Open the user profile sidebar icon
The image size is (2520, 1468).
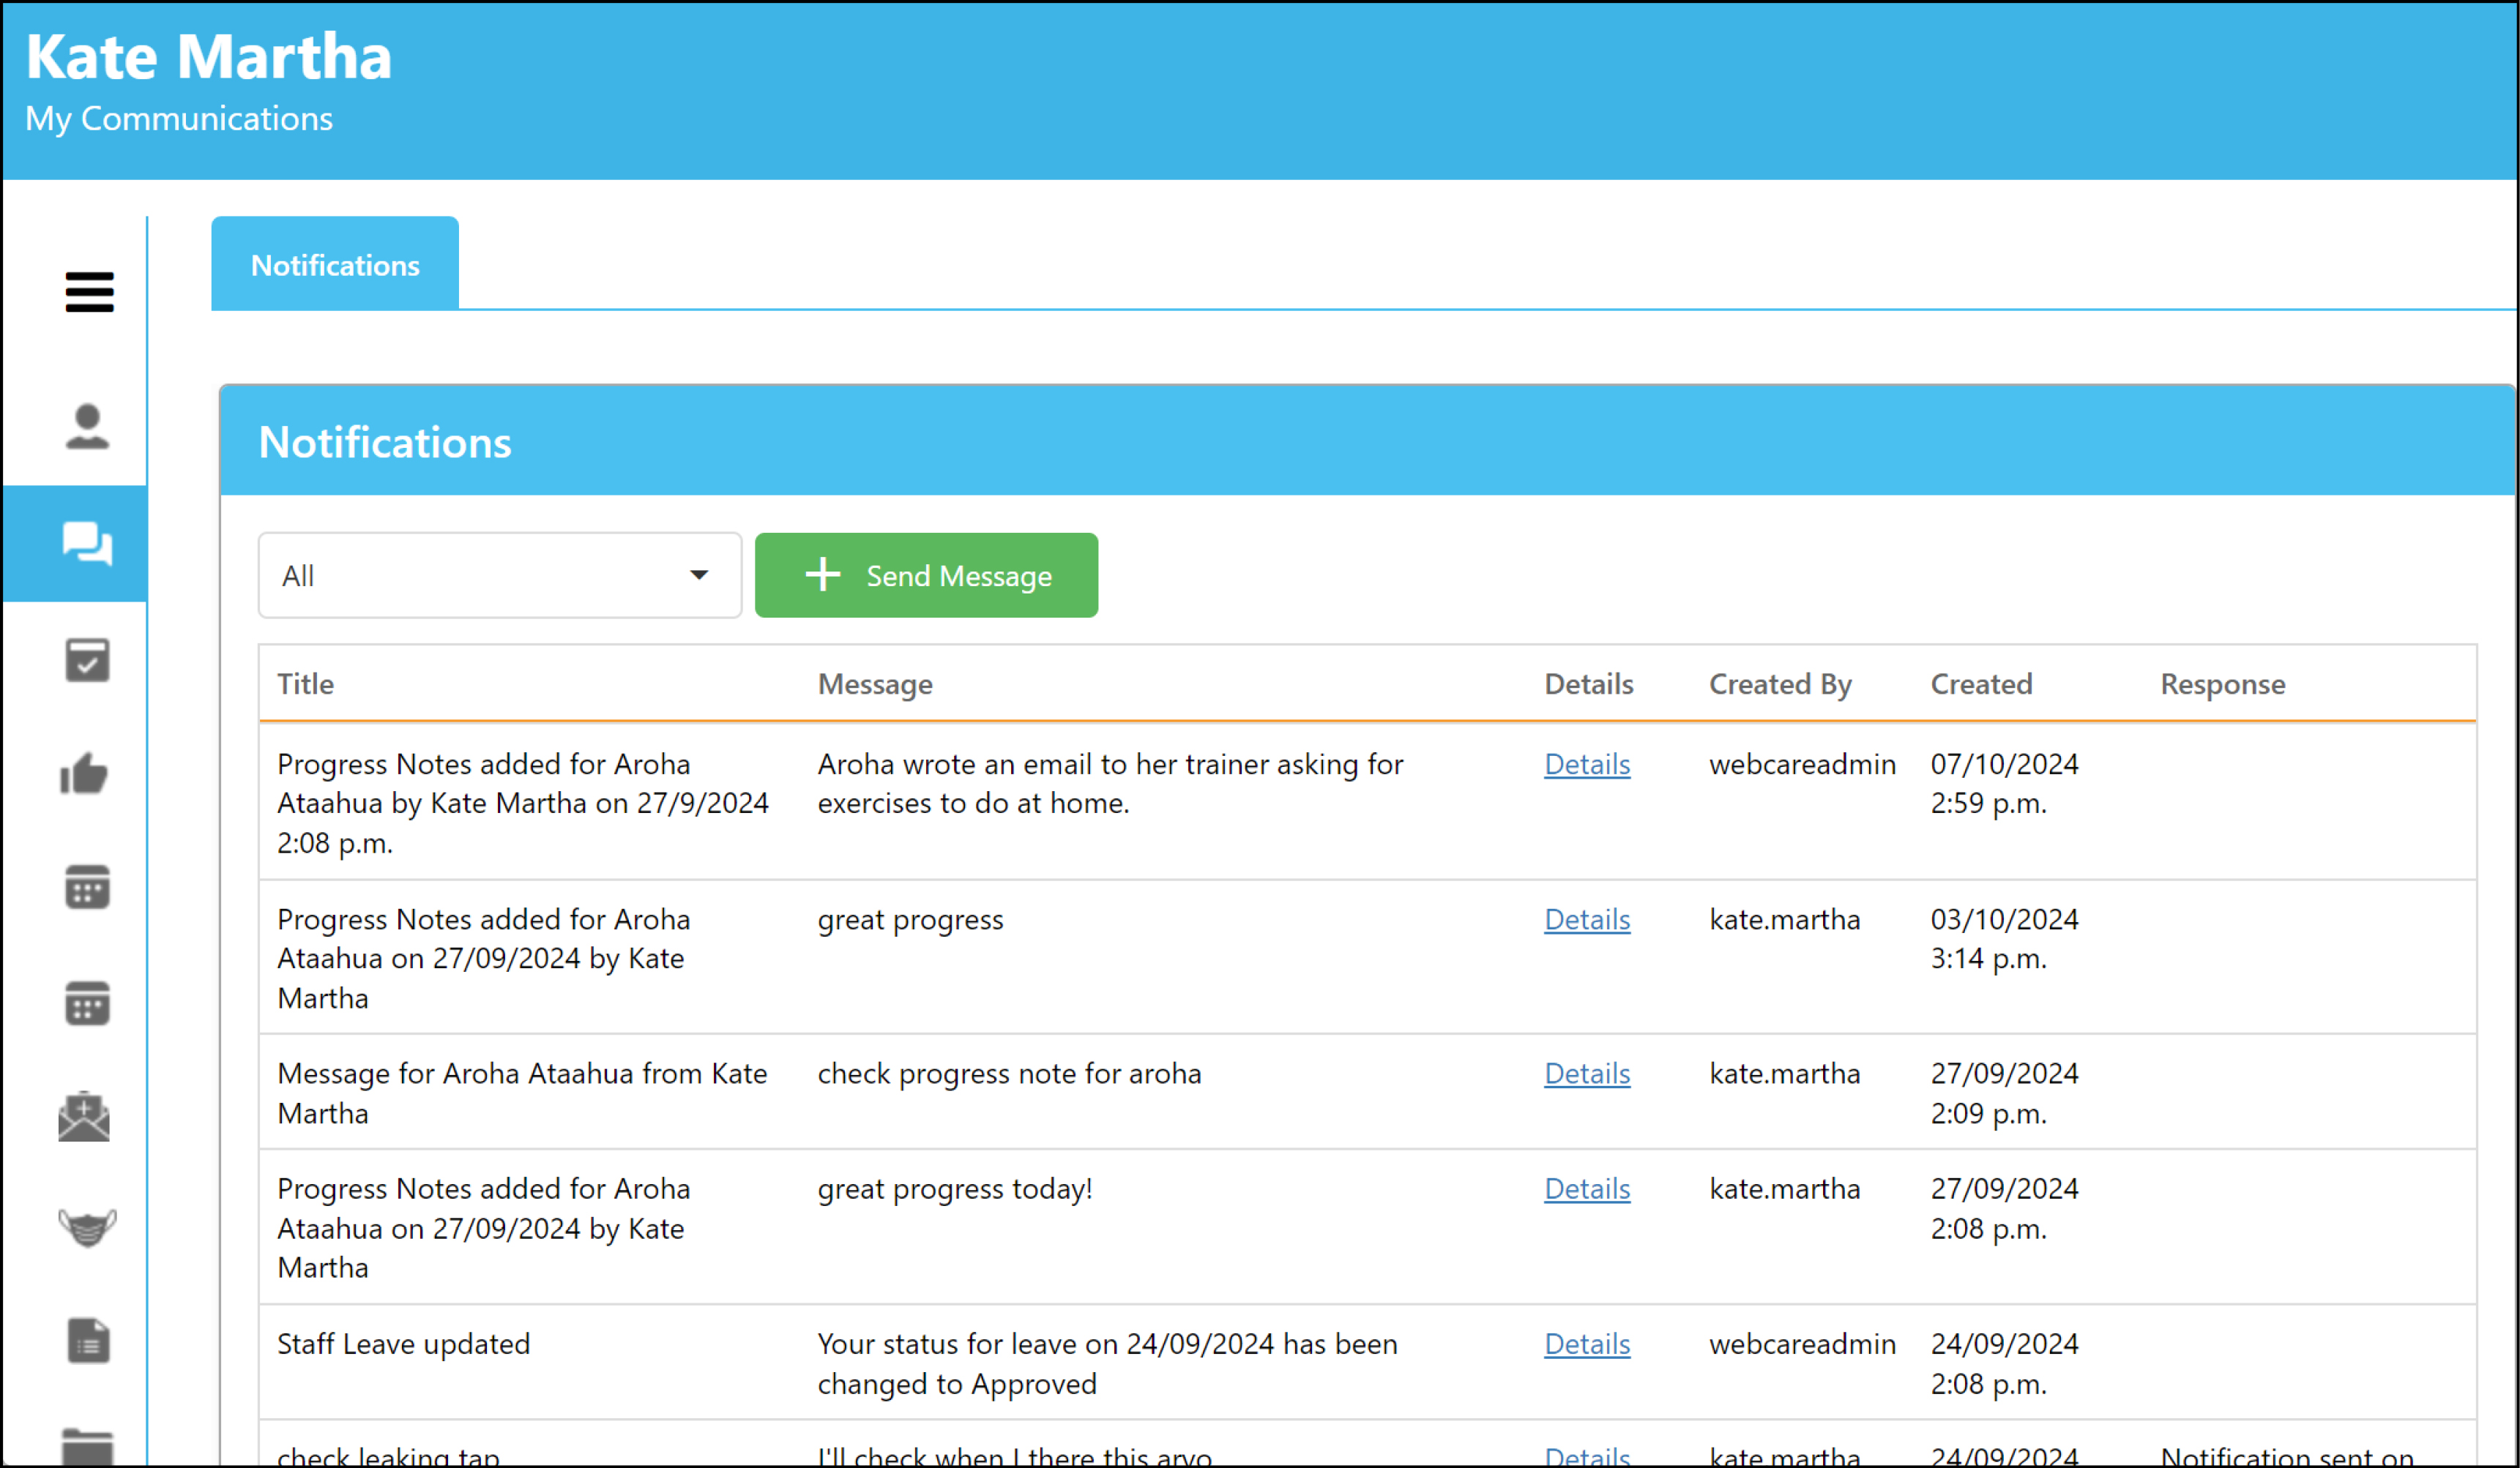pos(87,427)
